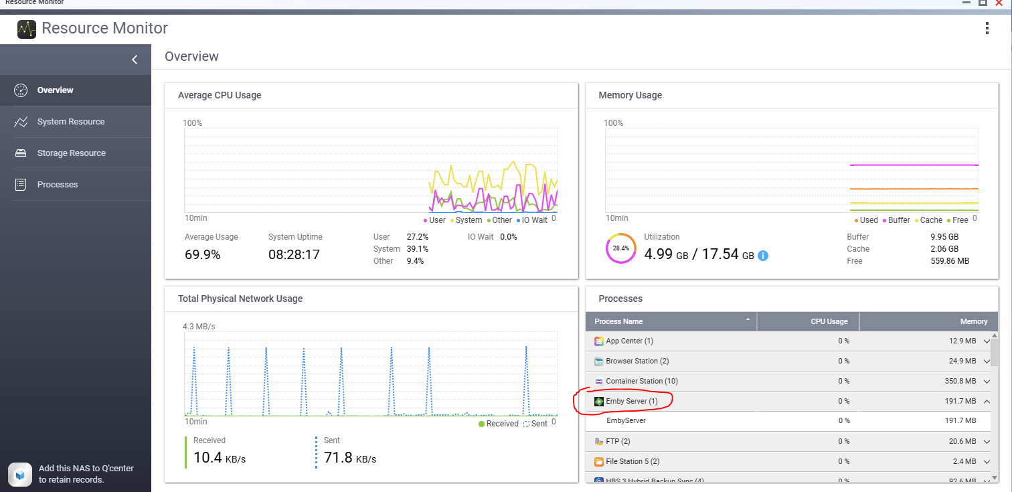Toggle the Sent series in network legend
The image size is (1012, 492).
(535, 424)
